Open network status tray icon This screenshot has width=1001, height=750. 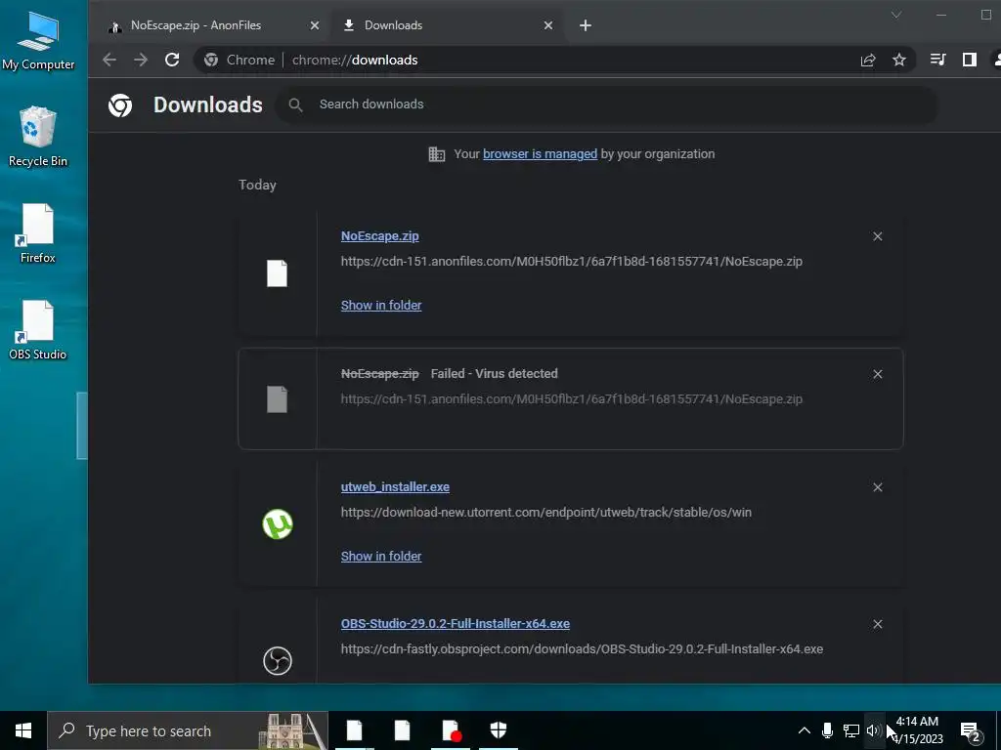[x=851, y=730]
